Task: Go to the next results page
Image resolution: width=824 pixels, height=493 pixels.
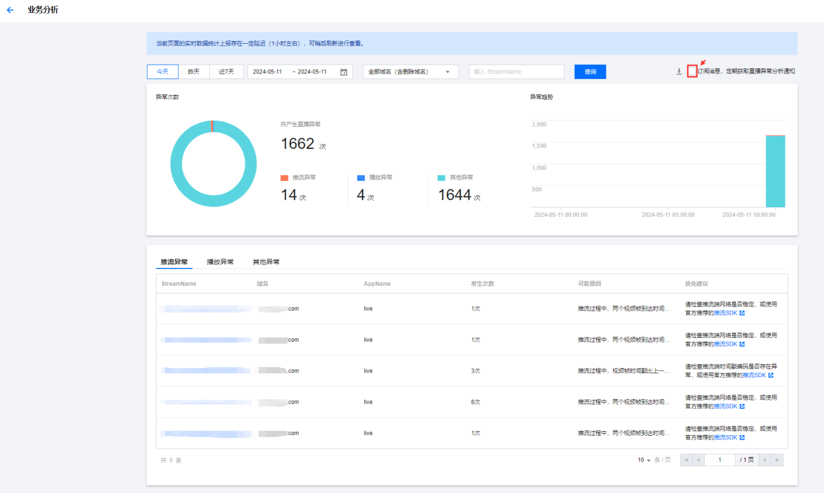Action: (x=765, y=460)
